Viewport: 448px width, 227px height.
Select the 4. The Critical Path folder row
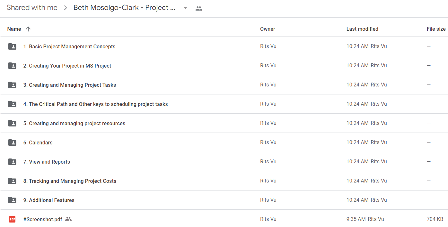coord(224,104)
